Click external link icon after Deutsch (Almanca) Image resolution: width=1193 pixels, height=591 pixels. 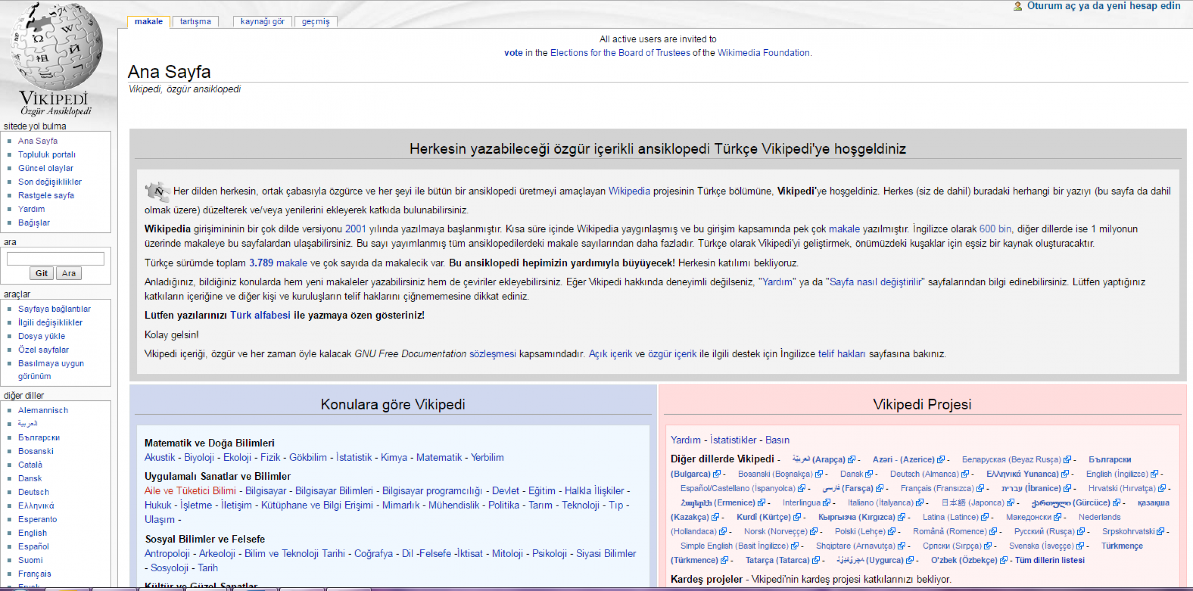point(965,474)
